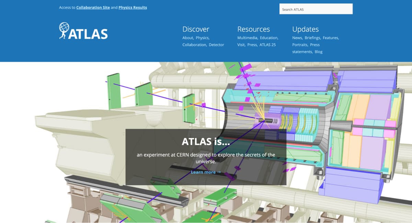This screenshot has height=223, width=412.
Task: Open Portraits under Updates
Action: click(300, 45)
